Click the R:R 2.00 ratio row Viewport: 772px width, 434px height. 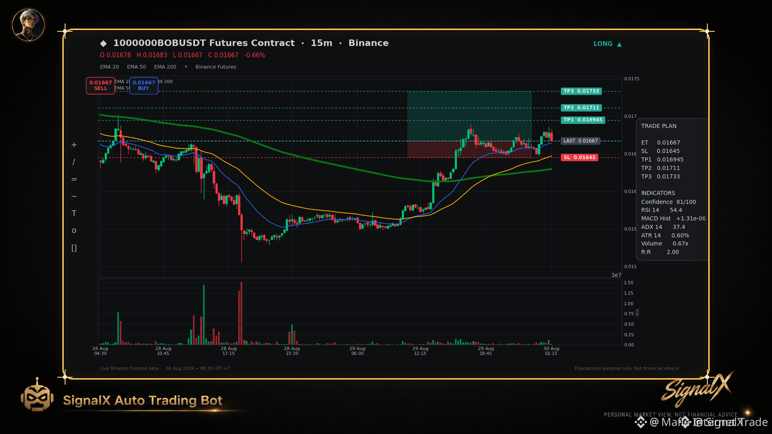pyautogui.click(x=660, y=252)
